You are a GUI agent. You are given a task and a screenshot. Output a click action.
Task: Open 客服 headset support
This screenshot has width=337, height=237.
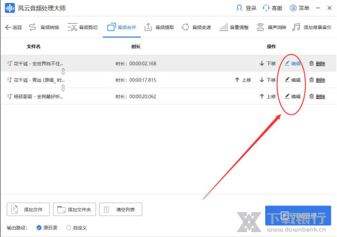273,8
